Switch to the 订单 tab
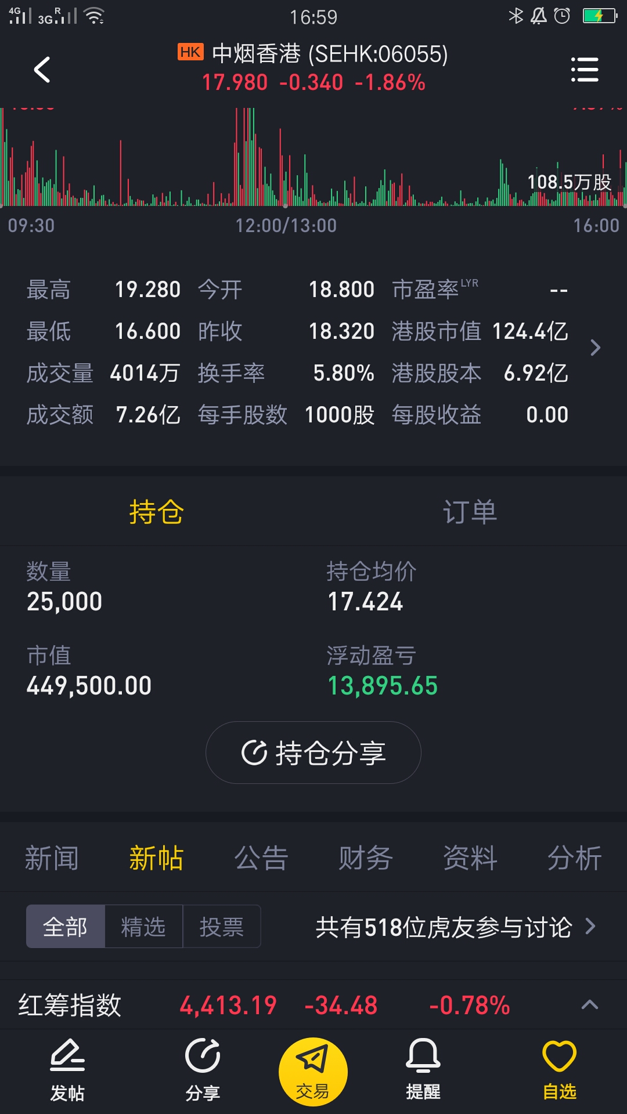 pos(470,512)
